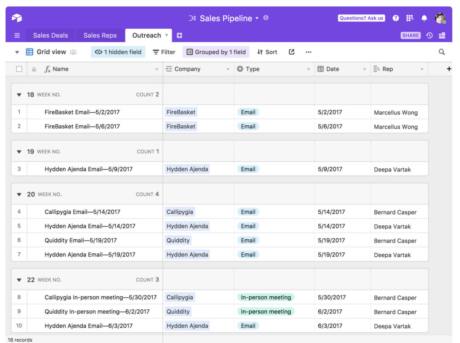The height and width of the screenshot is (343, 460).
Task: Click the lock icon in header row
Action: coord(34,69)
